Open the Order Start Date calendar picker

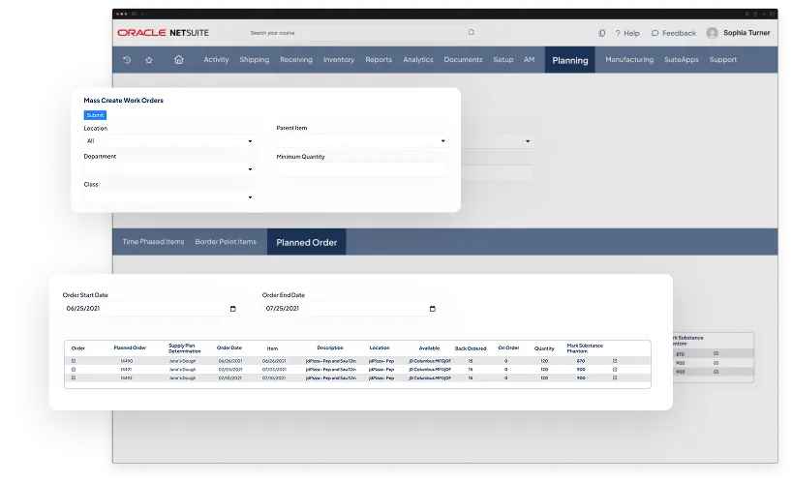tap(232, 309)
